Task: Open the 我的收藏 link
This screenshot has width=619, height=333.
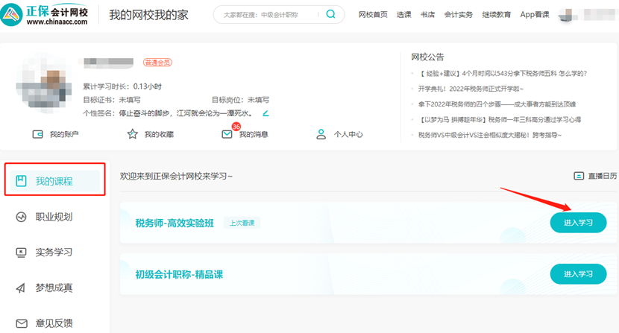Action: (159, 135)
